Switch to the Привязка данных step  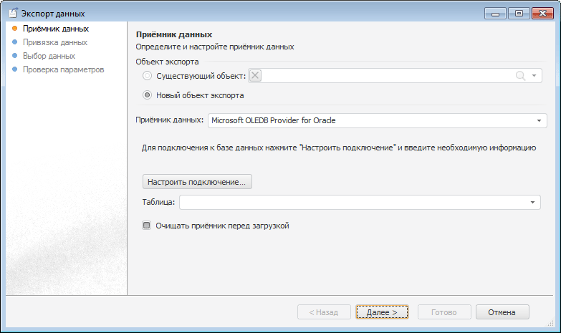click(54, 42)
